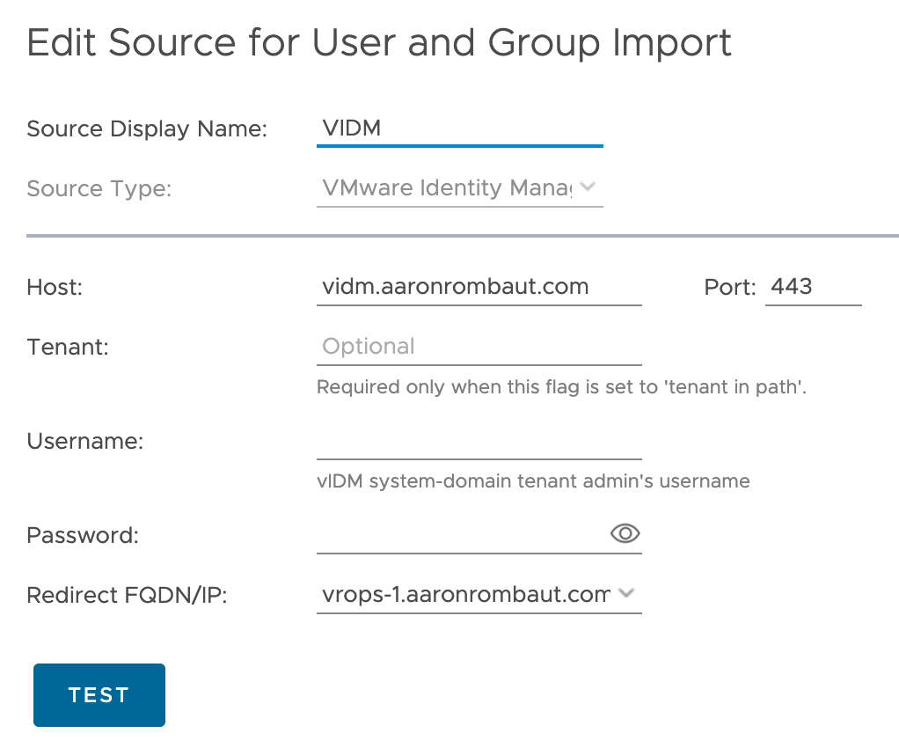Click the 'Host:' label
899x748 pixels.
tap(55, 287)
